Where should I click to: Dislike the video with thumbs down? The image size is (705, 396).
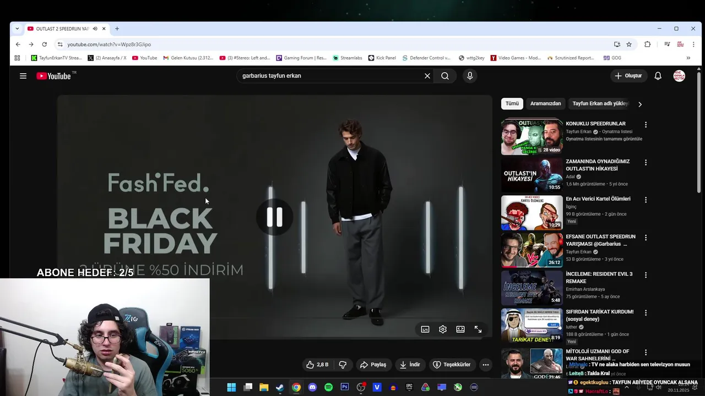(343, 365)
